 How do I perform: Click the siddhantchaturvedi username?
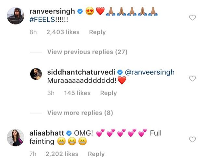(81, 72)
